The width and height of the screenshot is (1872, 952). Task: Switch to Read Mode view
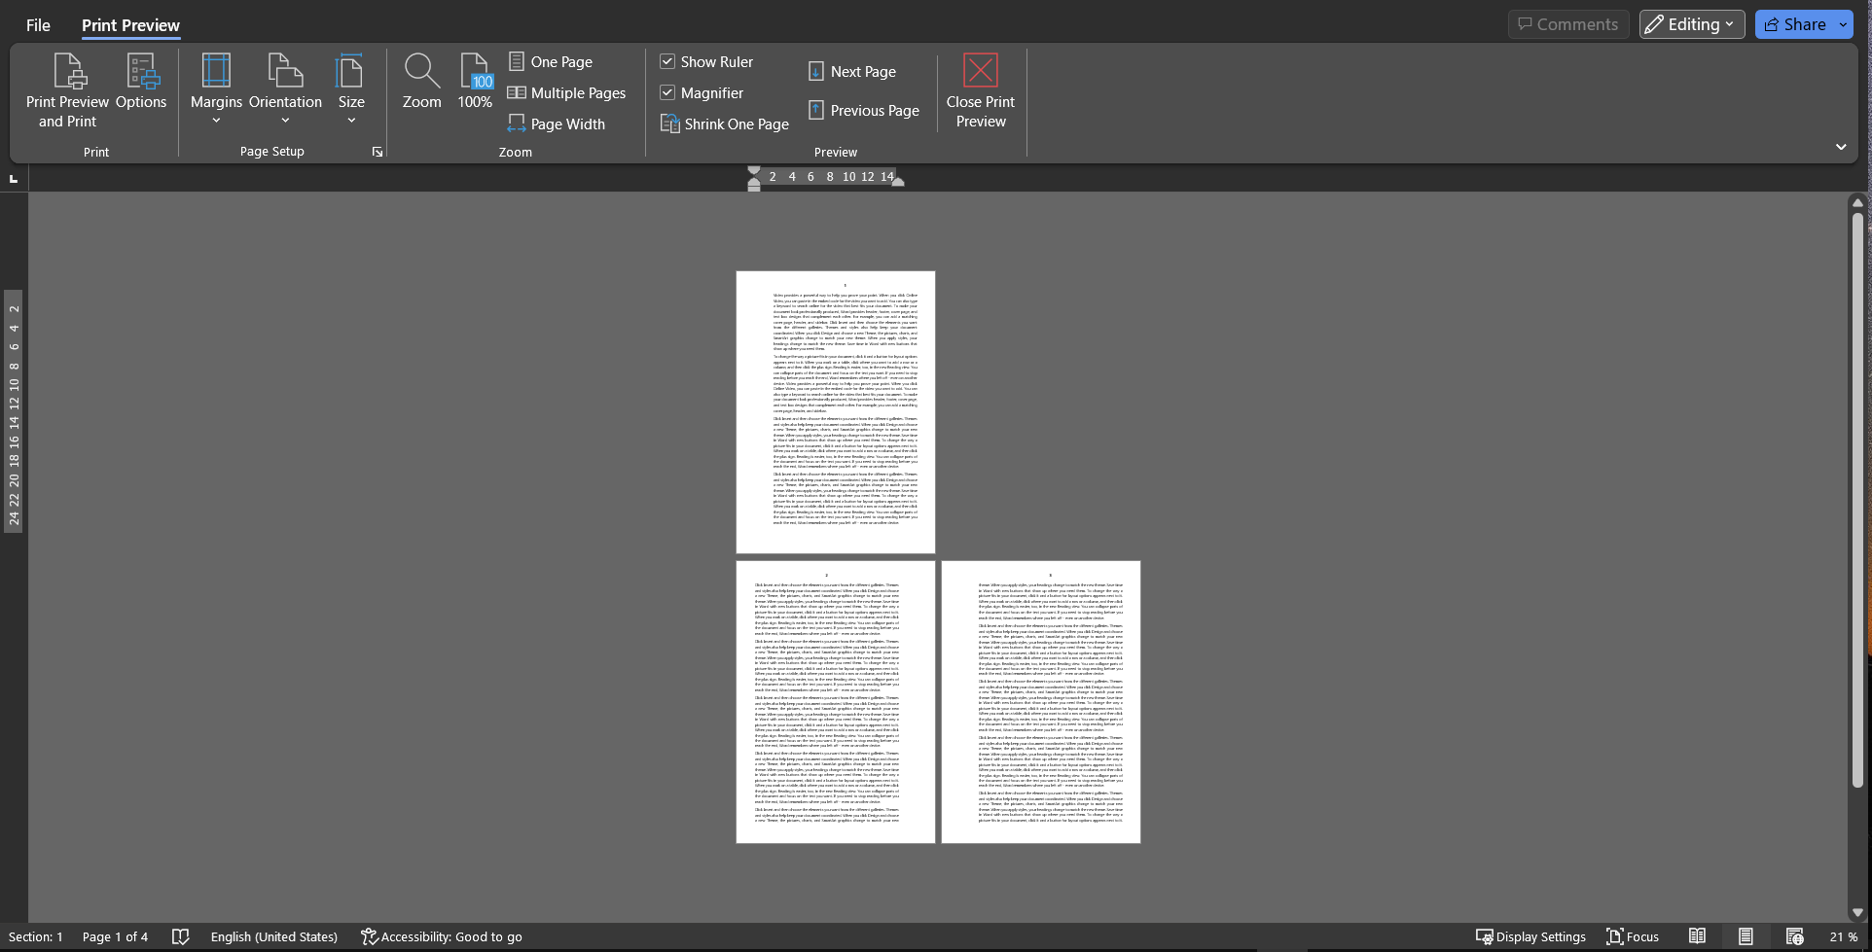click(x=1697, y=936)
